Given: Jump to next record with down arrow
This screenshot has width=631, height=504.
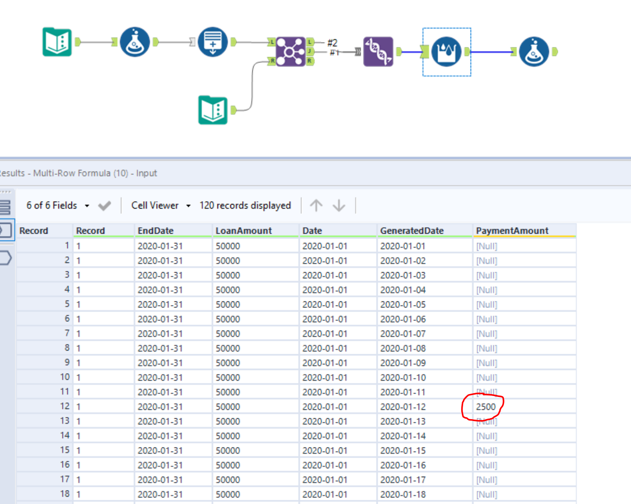Looking at the screenshot, I should pyautogui.click(x=339, y=205).
